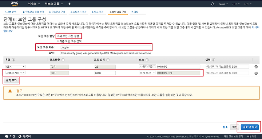Open the pin shortcuts icon in navbar
This screenshot has width=262, height=139.
coord(70,4)
